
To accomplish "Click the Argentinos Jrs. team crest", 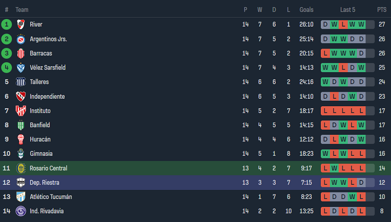I will [x=21, y=39].
